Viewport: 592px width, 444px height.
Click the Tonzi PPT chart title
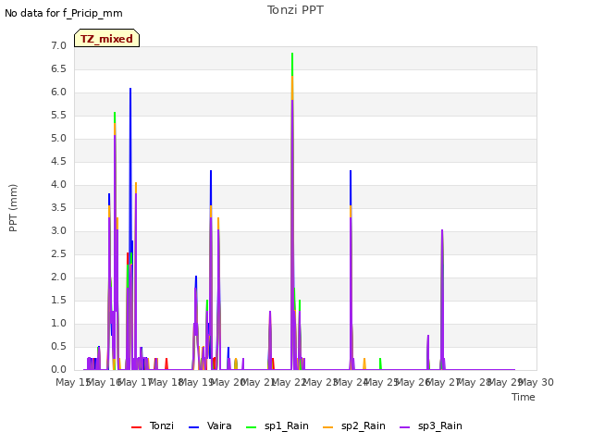click(295, 10)
